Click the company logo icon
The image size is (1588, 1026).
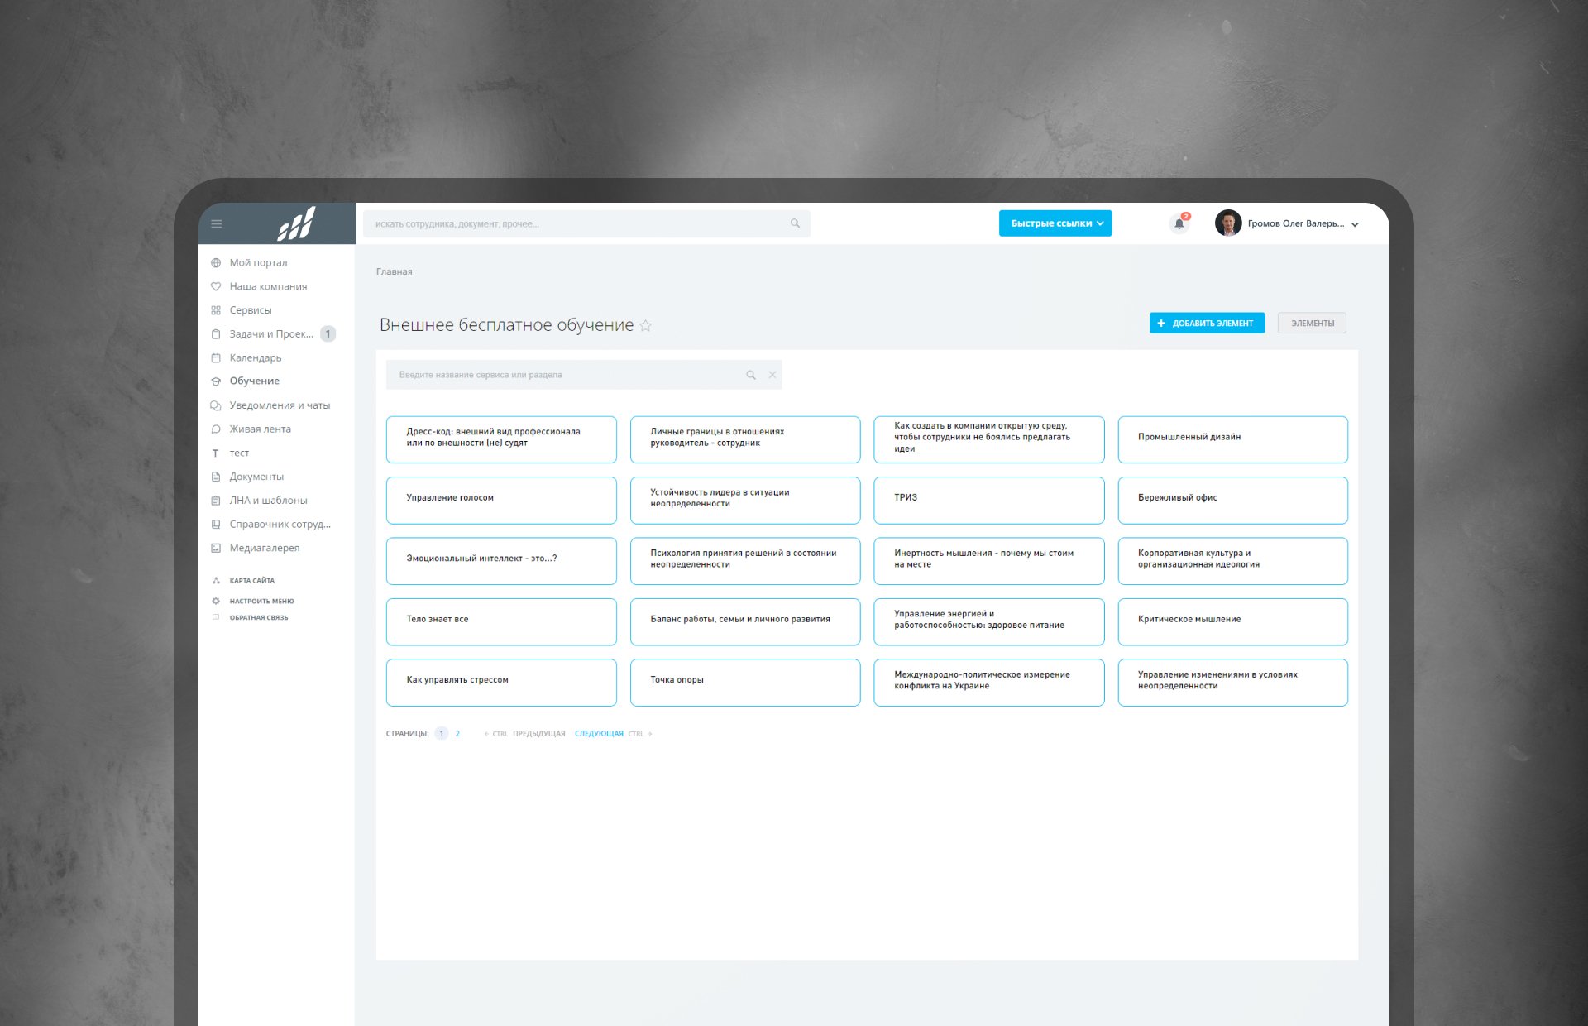click(x=296, y=223)
